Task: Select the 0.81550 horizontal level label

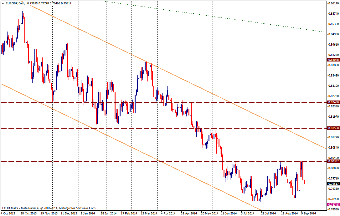Action: [332, 128]
